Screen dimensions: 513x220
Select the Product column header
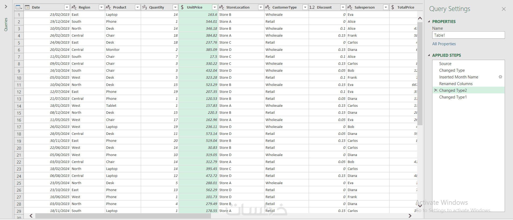(123, 7)
